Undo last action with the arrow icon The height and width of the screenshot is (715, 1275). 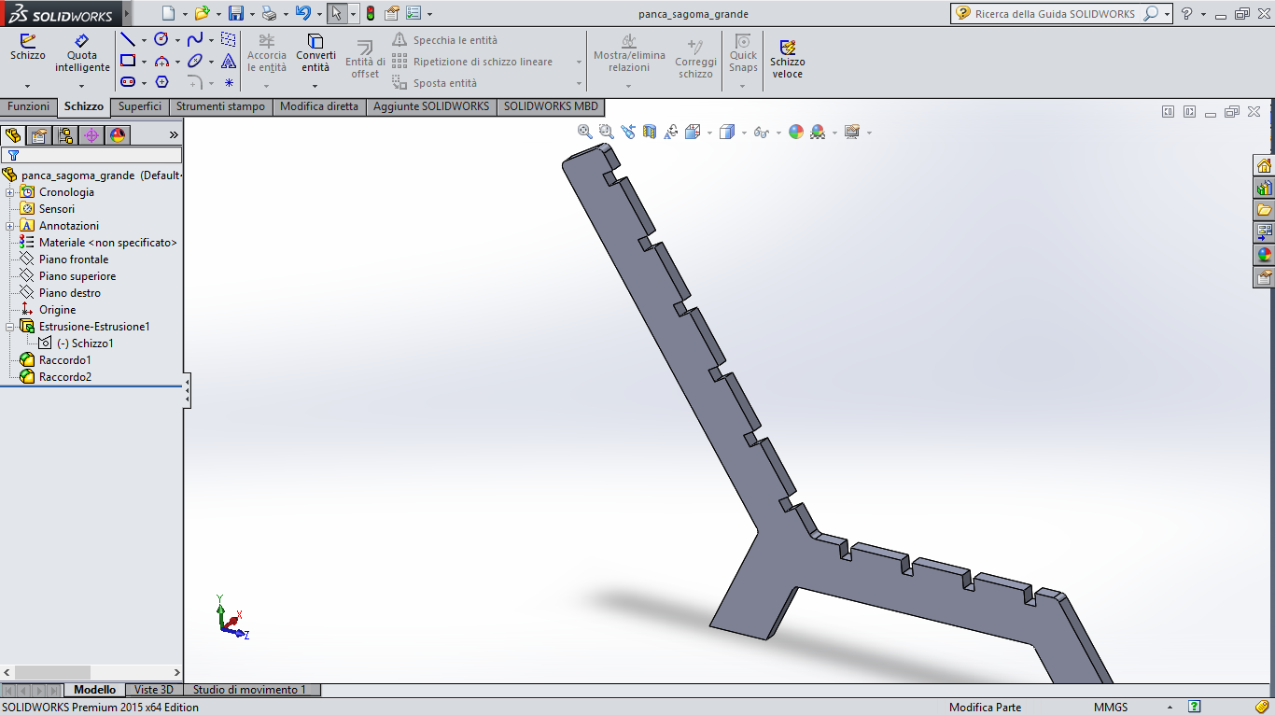coord(302,13)
